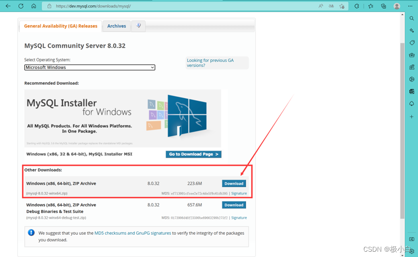Open the sidebar Search icon
The width and height of the screenshot is (418, 257).
click(412, 18)
